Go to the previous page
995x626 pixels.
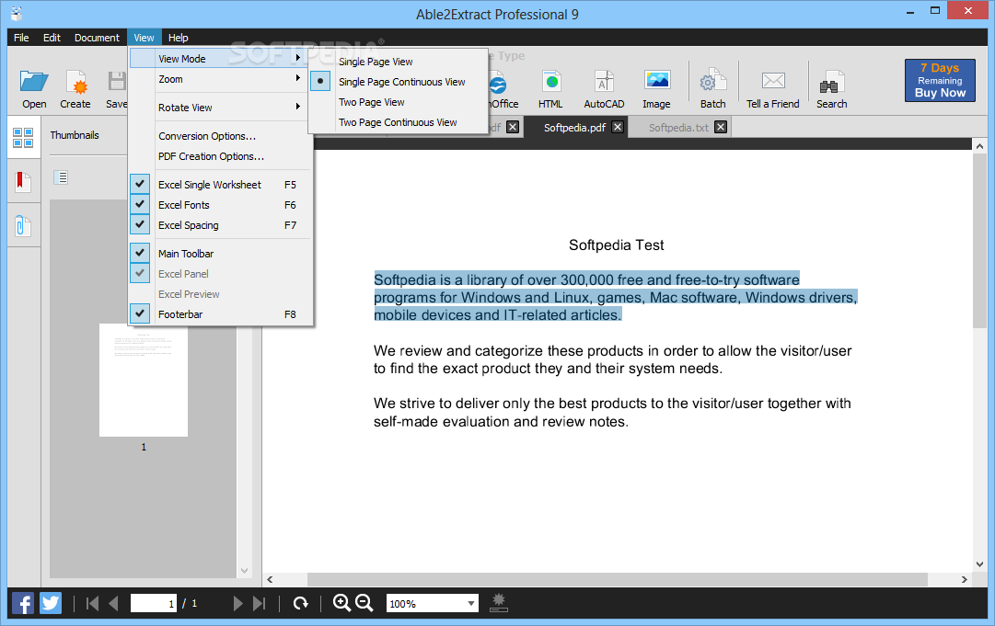113,603
